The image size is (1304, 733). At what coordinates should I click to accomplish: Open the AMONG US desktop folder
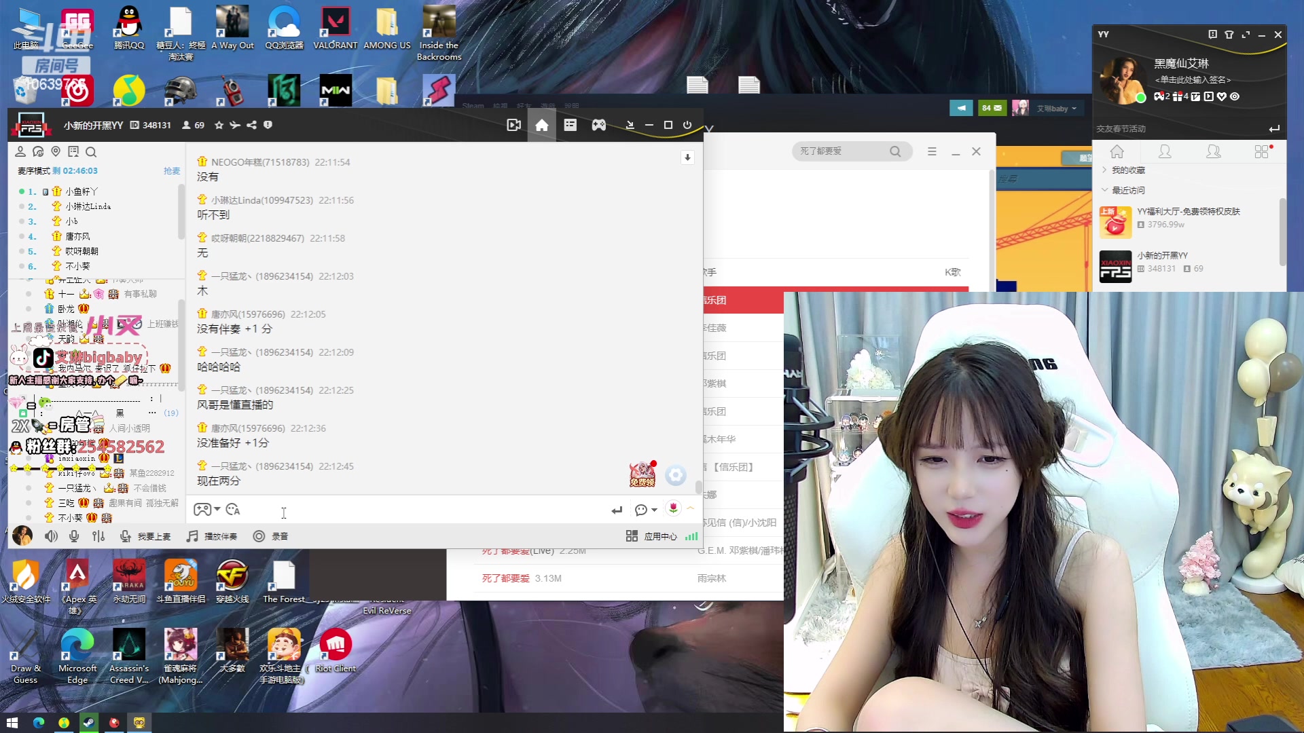click(x=387, y=29)
